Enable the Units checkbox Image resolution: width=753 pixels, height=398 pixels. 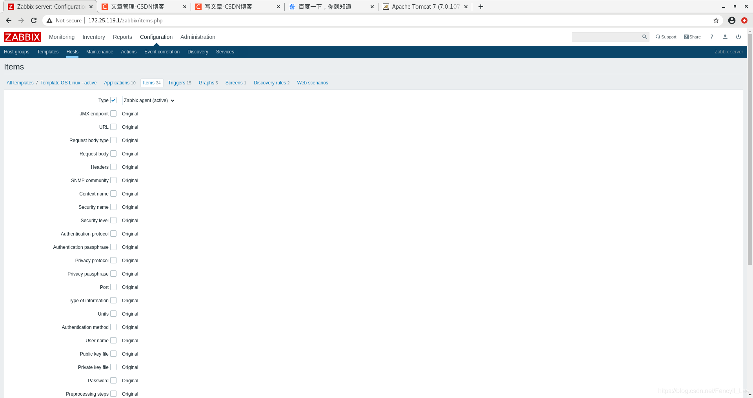tap(113, 314)
